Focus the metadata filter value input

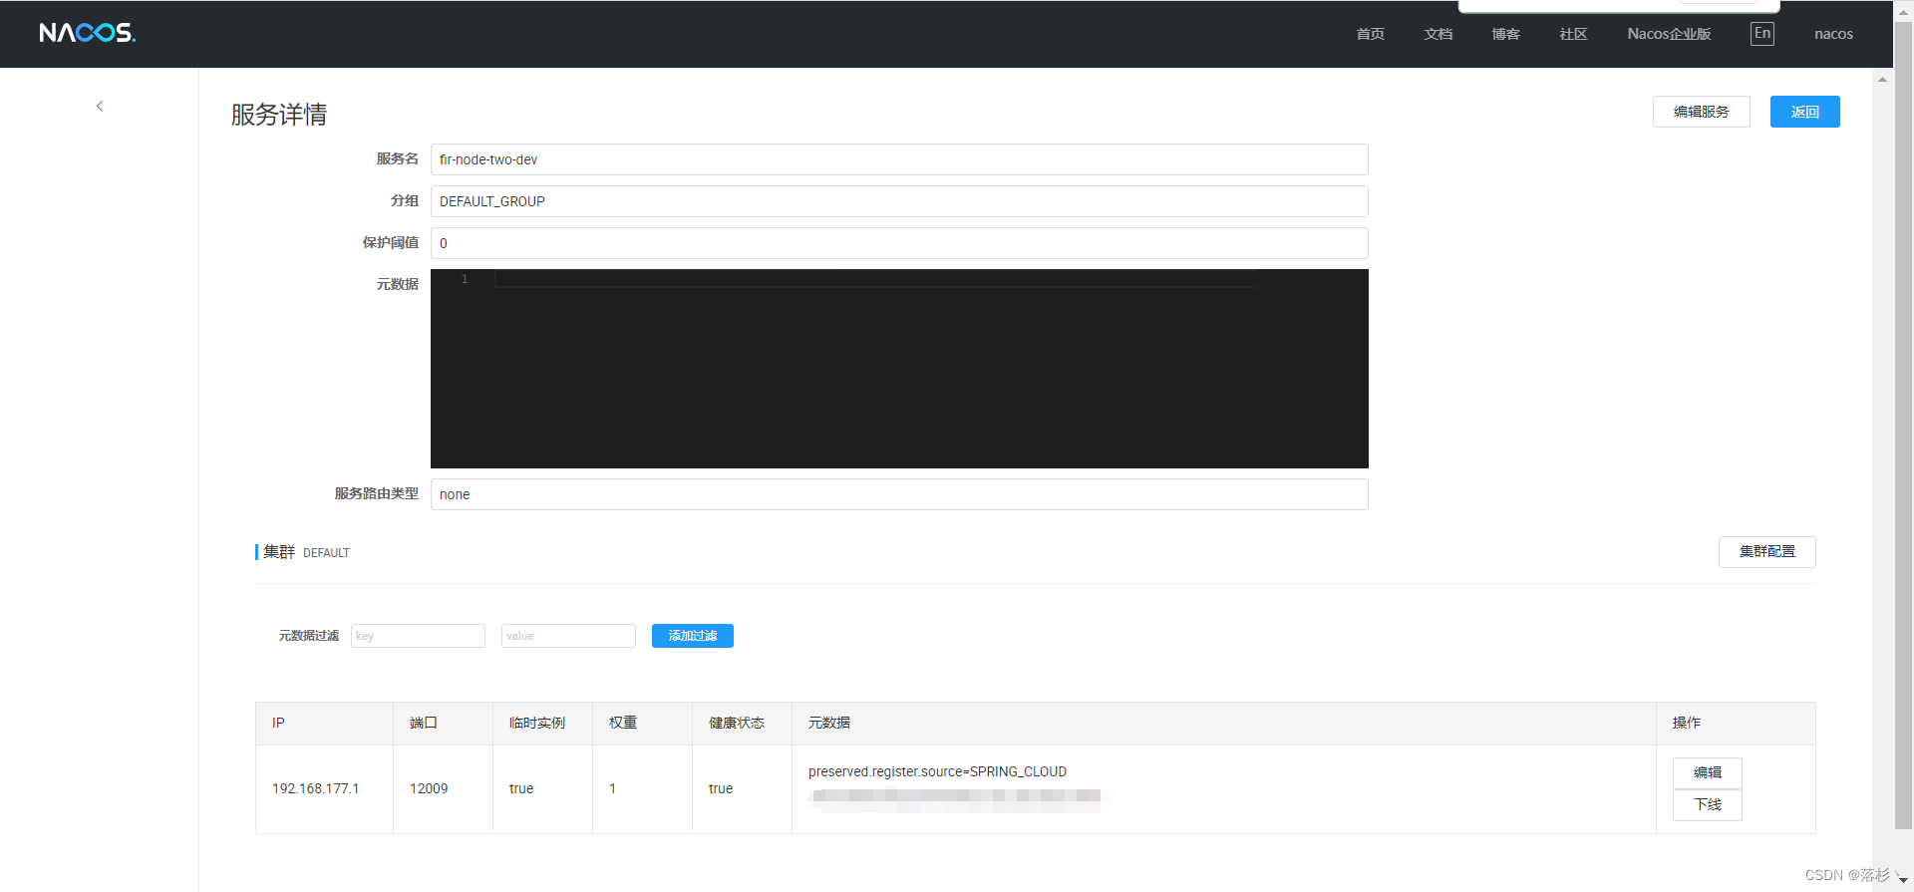tap(568, 636)
